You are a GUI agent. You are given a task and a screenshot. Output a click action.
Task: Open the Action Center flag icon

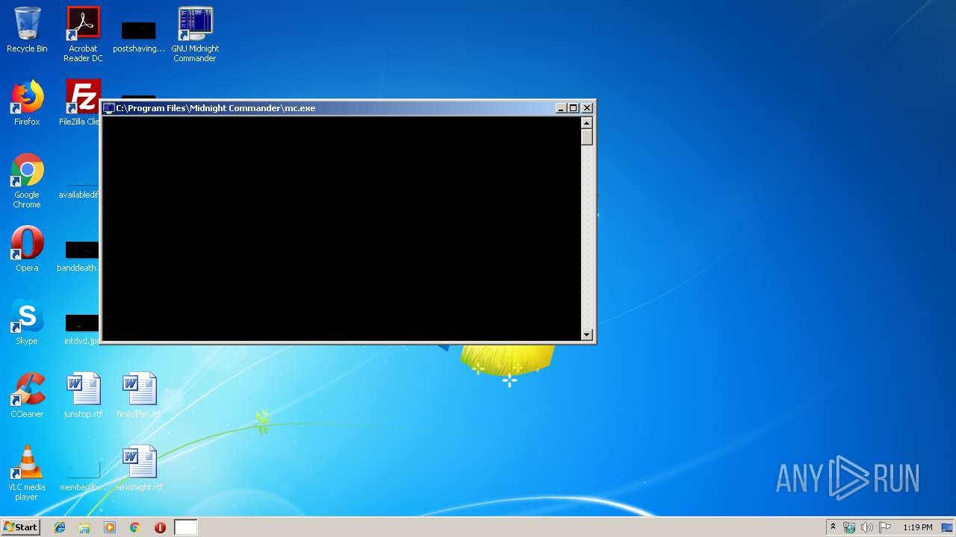885,527
